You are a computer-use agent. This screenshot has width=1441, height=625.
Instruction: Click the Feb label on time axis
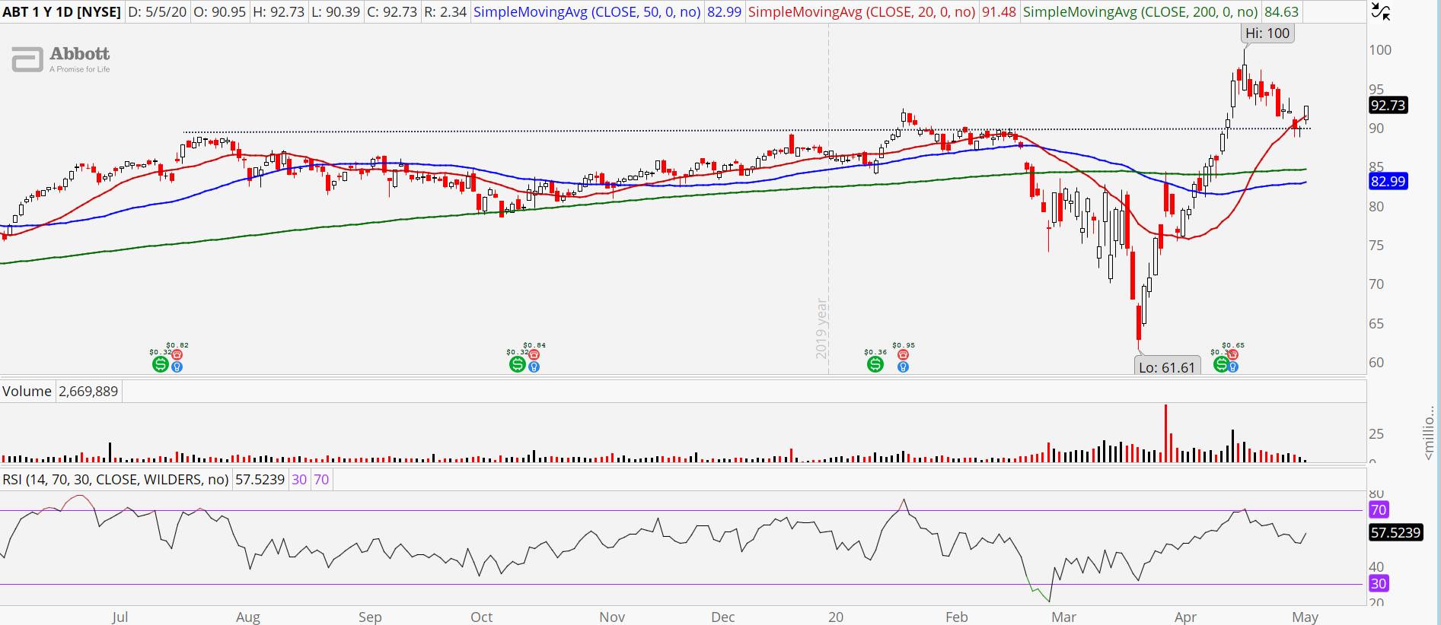click(957, 617)
